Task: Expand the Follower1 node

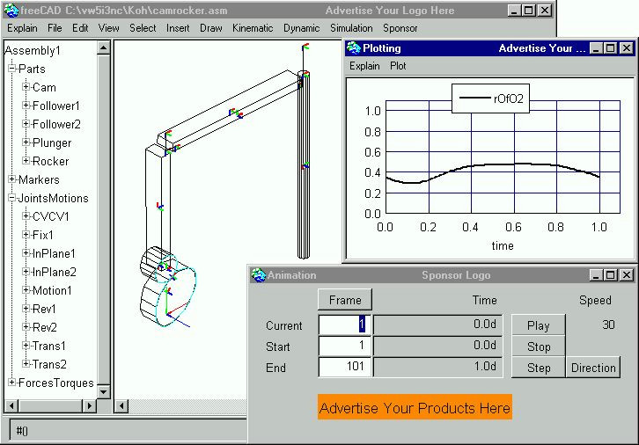Action: pos(26,105)
